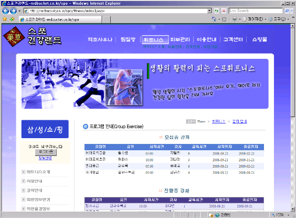Expand the Home button dropdown arrow
Image resolution: width=296 pixels, height=218 pixels.
tap(219, 19)
